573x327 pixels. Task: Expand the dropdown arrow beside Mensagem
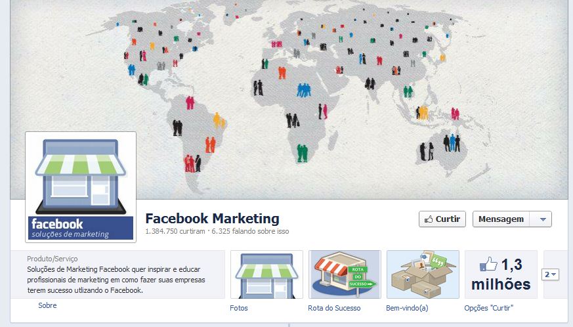pyautogui.click(x=543, y=219)
